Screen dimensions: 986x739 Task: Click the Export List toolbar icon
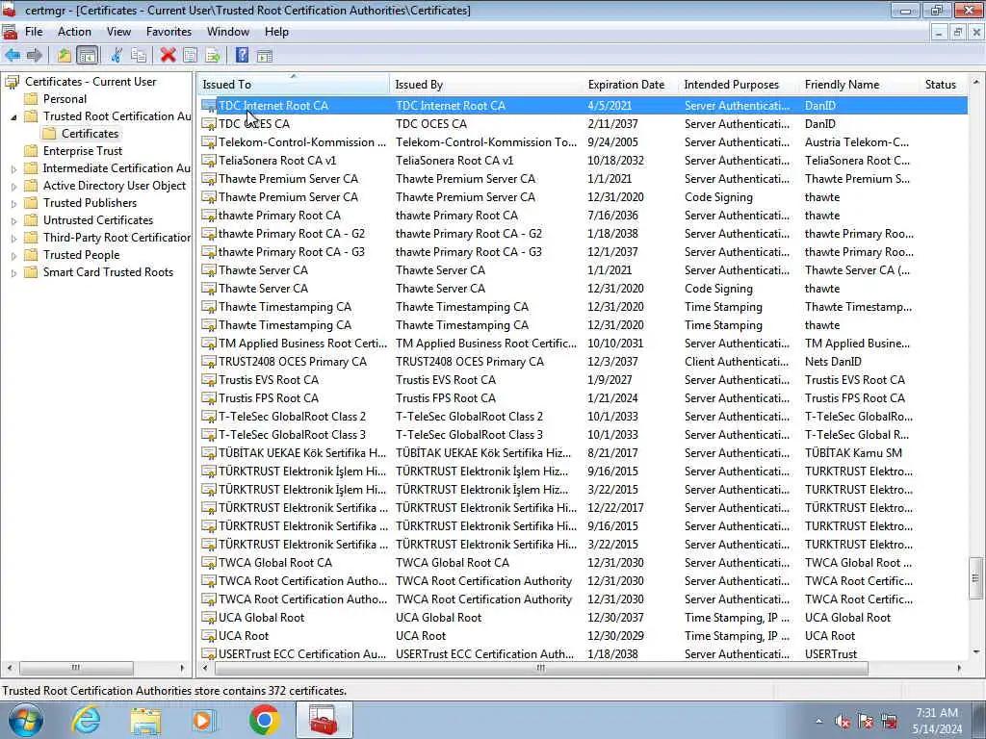click(x=213, y=55)
